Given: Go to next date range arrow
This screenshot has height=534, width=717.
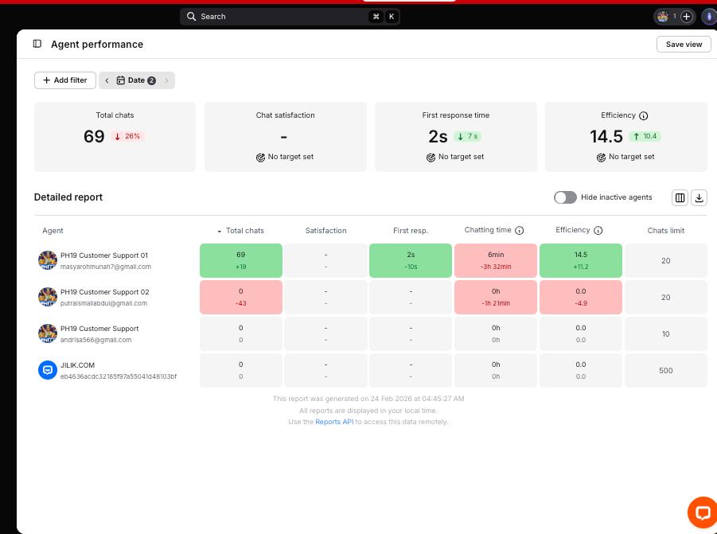Looking at the screenshot, I should tap(166, 80).
